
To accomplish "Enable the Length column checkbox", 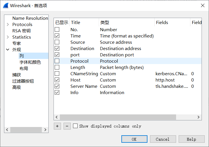I will (x=57, y=67).
